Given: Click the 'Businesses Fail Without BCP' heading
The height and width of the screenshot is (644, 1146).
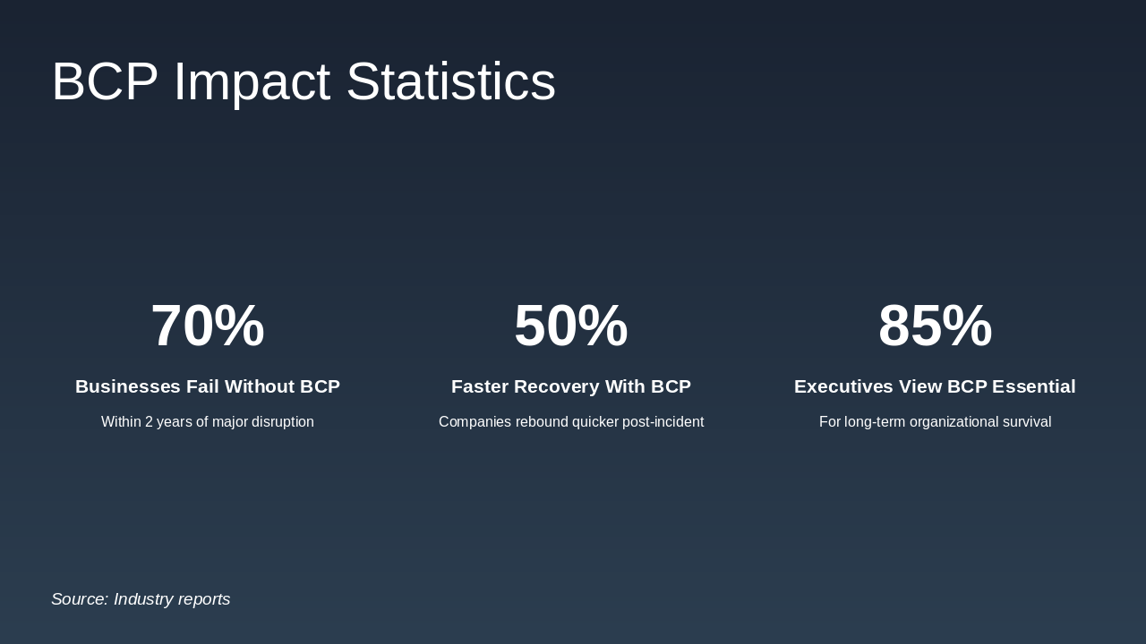Looking at the screenshot, I should 208,386.
